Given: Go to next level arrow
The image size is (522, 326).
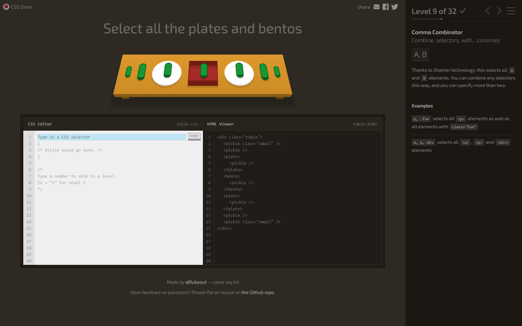Looking at the screenshot, I should click(x=499, y=11).
